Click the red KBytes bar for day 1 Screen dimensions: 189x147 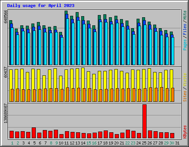(x=11, y=135)
